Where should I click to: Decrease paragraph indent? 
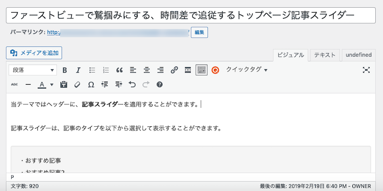tap(105, 85)
